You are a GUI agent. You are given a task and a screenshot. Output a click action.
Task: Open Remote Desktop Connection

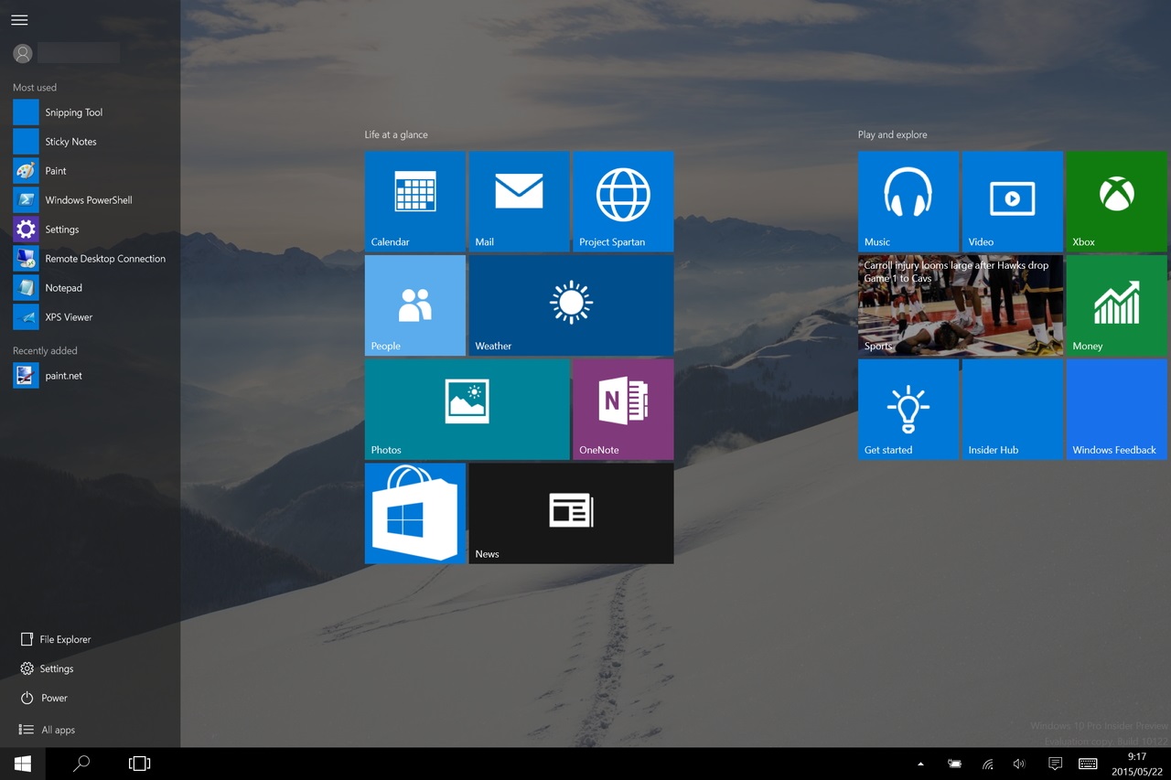(90, 259)
